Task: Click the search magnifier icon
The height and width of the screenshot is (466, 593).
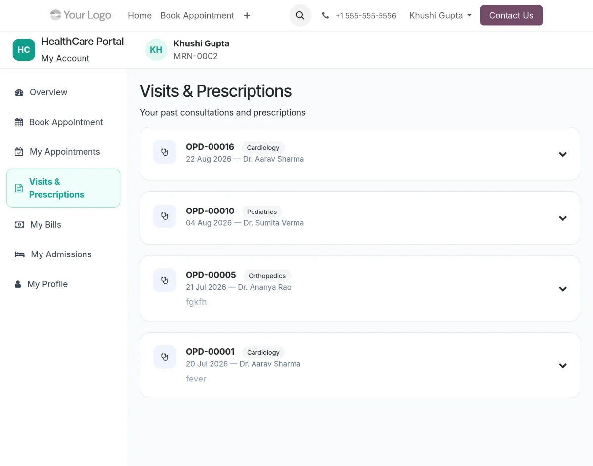Action: point(300,15)
